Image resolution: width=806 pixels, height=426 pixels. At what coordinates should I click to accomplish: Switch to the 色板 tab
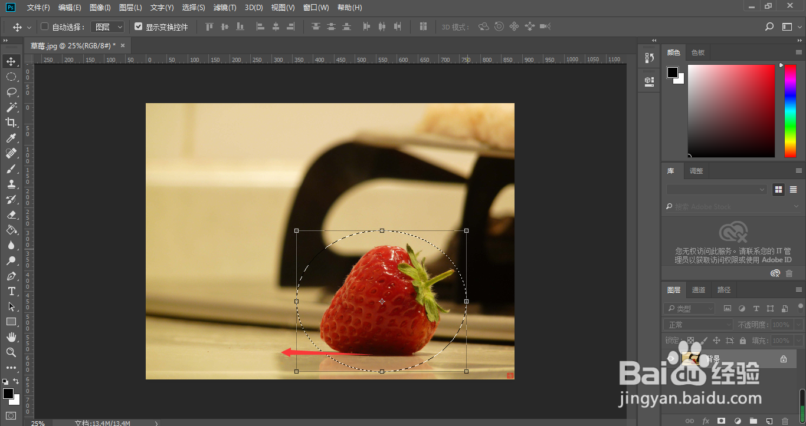pyautogui.click(x=698, y=52)
